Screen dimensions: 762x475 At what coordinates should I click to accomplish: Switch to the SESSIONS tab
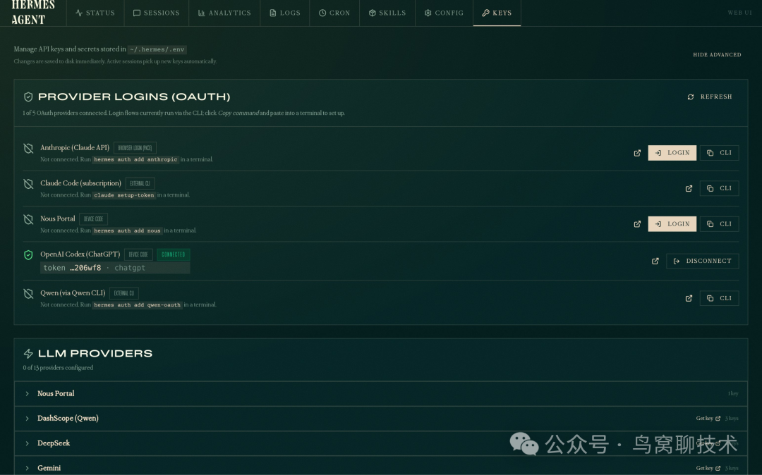(156, 12)
